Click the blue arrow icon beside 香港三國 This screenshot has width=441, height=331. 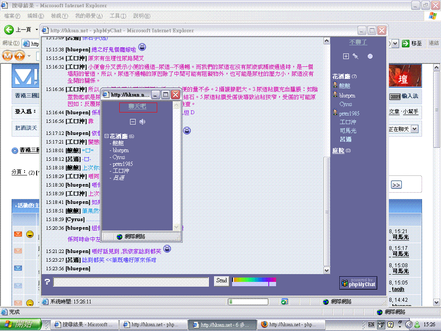click(15, 150)
